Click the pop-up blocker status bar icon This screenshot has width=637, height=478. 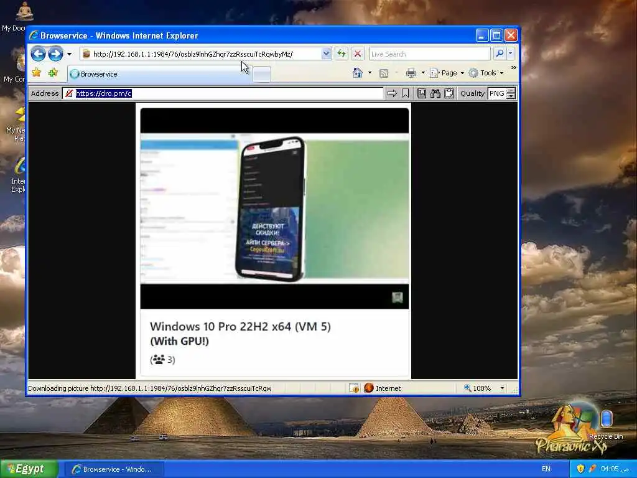point(354,388)
